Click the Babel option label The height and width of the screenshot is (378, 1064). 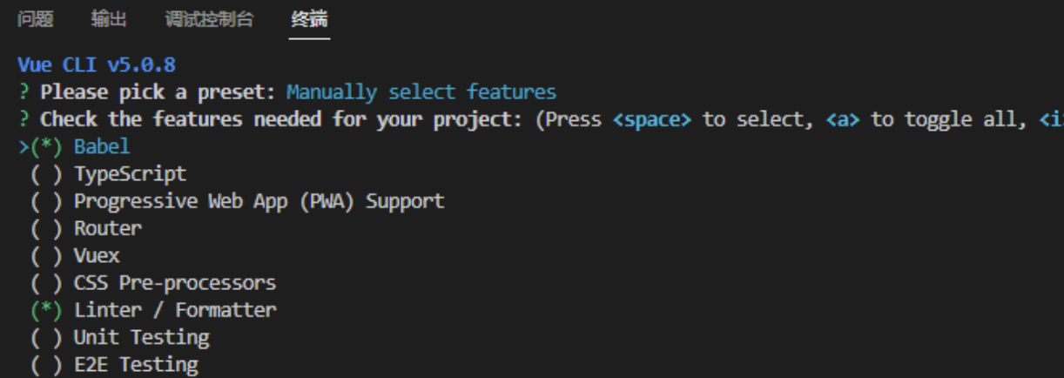click(102, 146)
